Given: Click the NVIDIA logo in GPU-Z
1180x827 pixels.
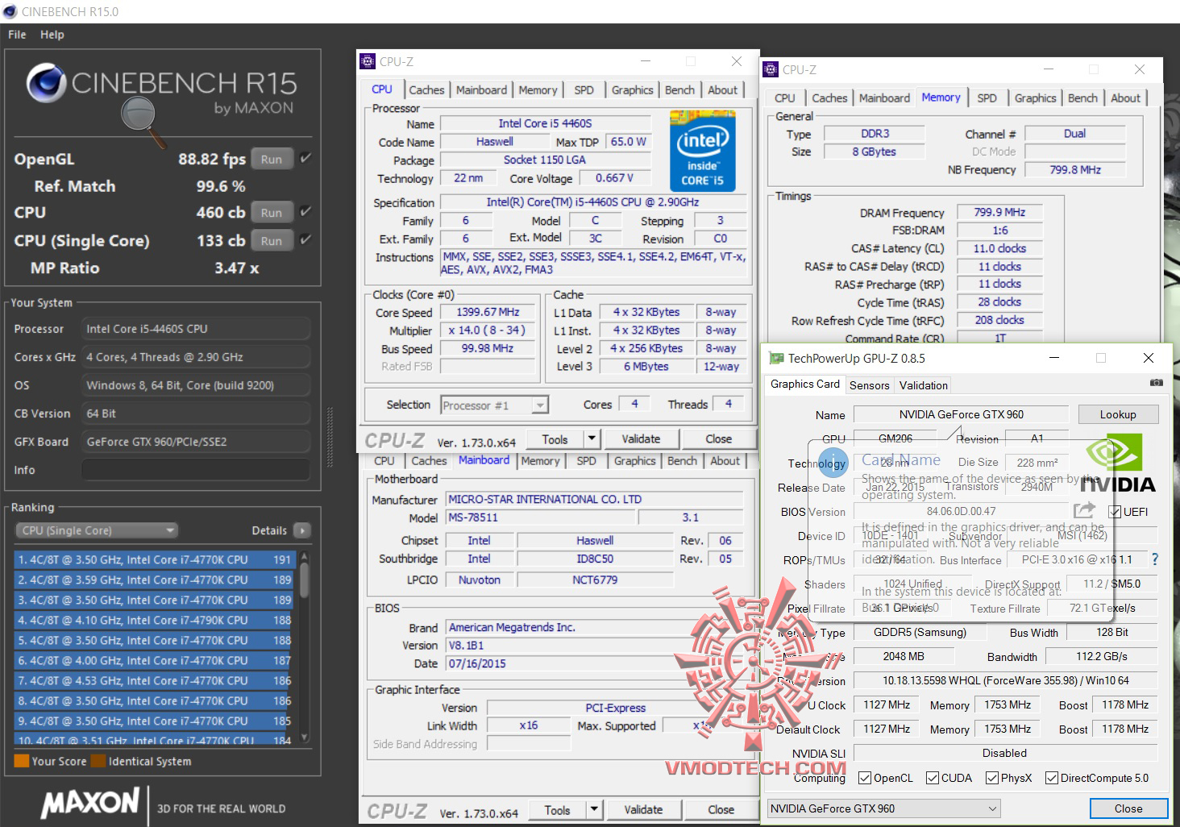Looking at the screenshot, I should (x=1118, y=463).
